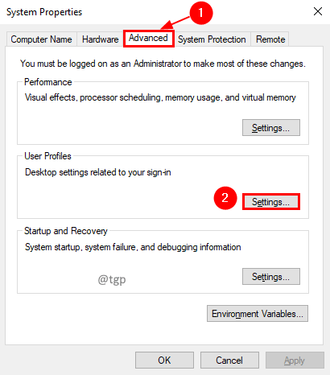Click the greyed-out Apply button
Image resolution: width=330 pixels, height=375 pixels.
click(295, 361)
